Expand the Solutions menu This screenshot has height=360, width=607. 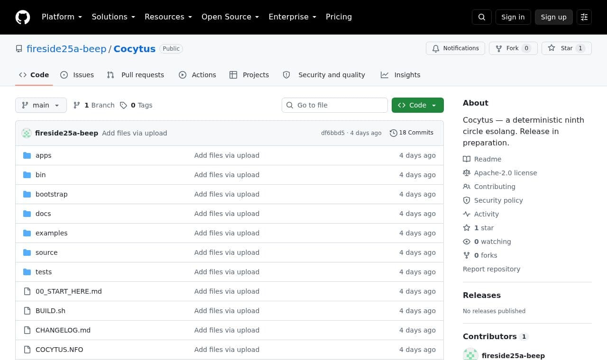[x=113, y=17]
